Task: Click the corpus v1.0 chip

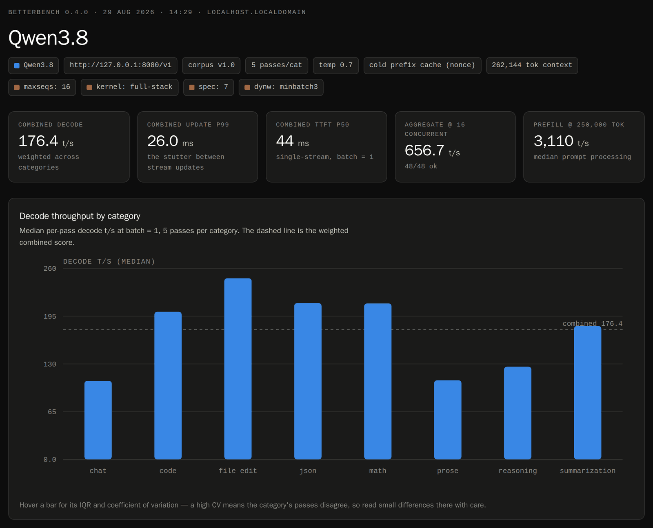Action: tap(211, 65)
